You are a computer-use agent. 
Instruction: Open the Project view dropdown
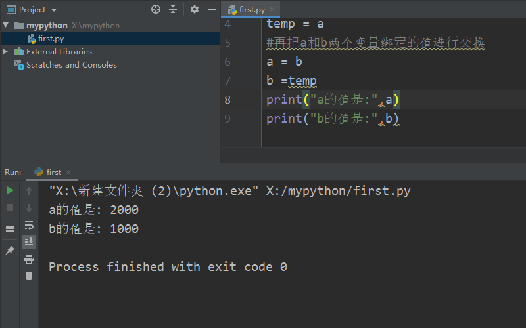tap(53, 10)
